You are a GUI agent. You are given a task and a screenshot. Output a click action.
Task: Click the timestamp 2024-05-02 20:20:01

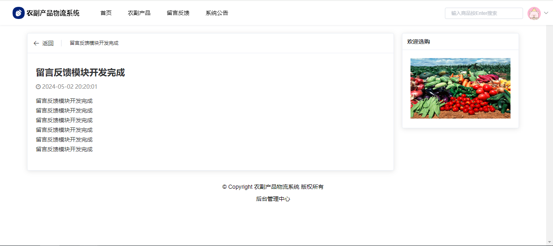pyautogui.click(x=70, y=87)
